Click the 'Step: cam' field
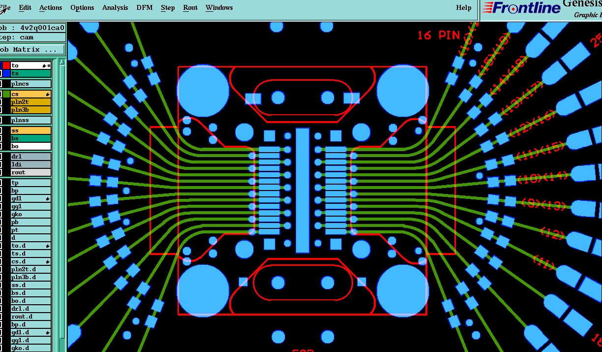 32,37
